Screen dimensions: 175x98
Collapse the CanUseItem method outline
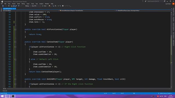15,42
